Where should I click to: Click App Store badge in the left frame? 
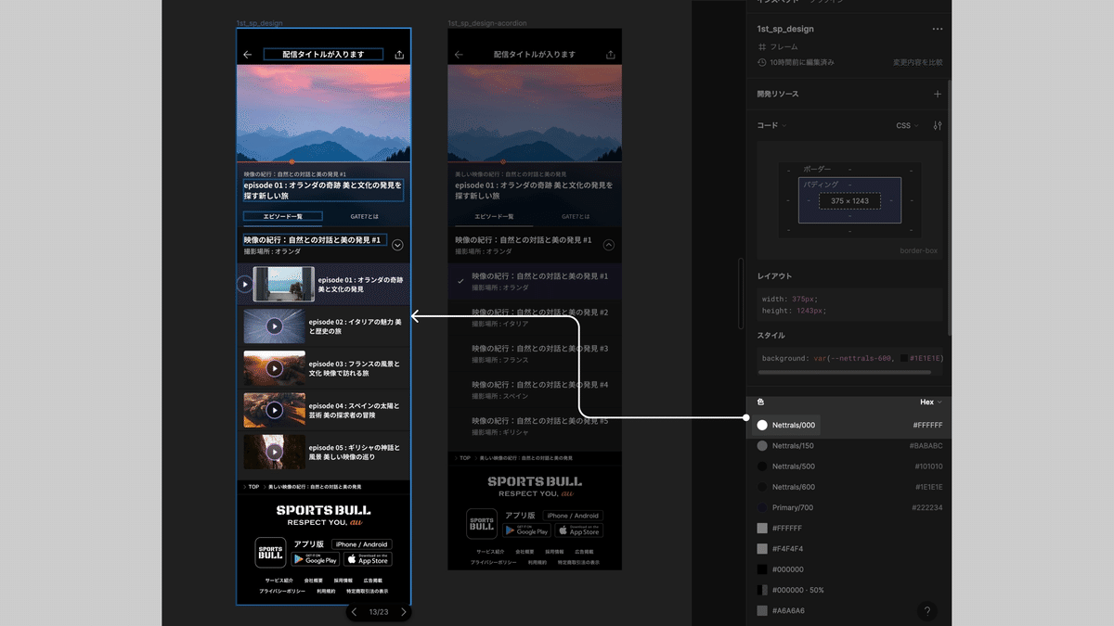coord(368,559)
